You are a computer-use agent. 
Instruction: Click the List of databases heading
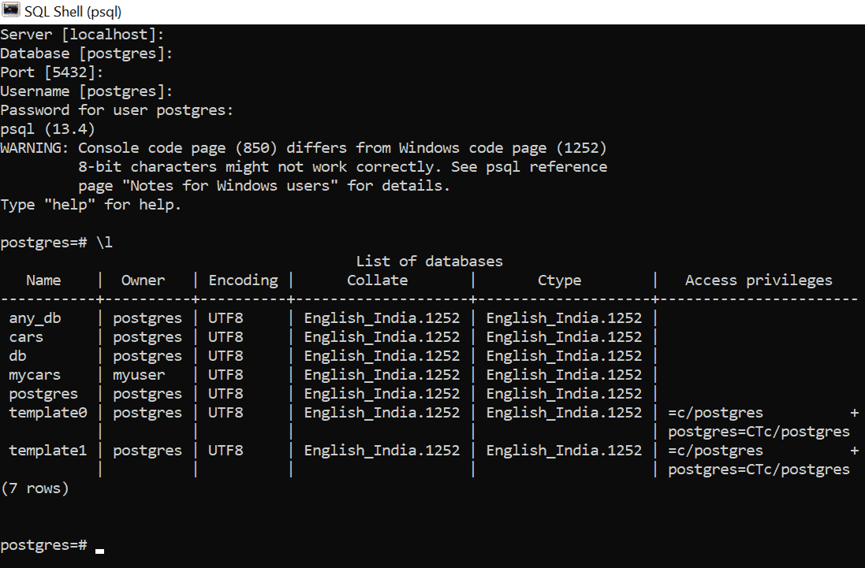(429, 261)
